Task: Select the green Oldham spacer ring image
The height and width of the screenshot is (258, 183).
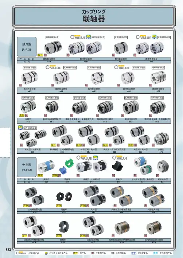Action: point(70,163)
